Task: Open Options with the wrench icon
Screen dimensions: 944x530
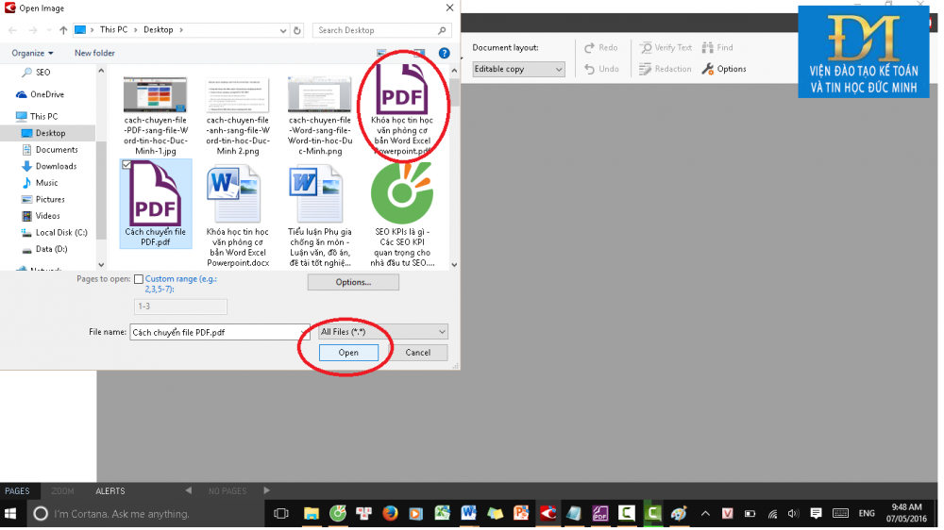Action: pyautogui.click(x=724, y=69)
